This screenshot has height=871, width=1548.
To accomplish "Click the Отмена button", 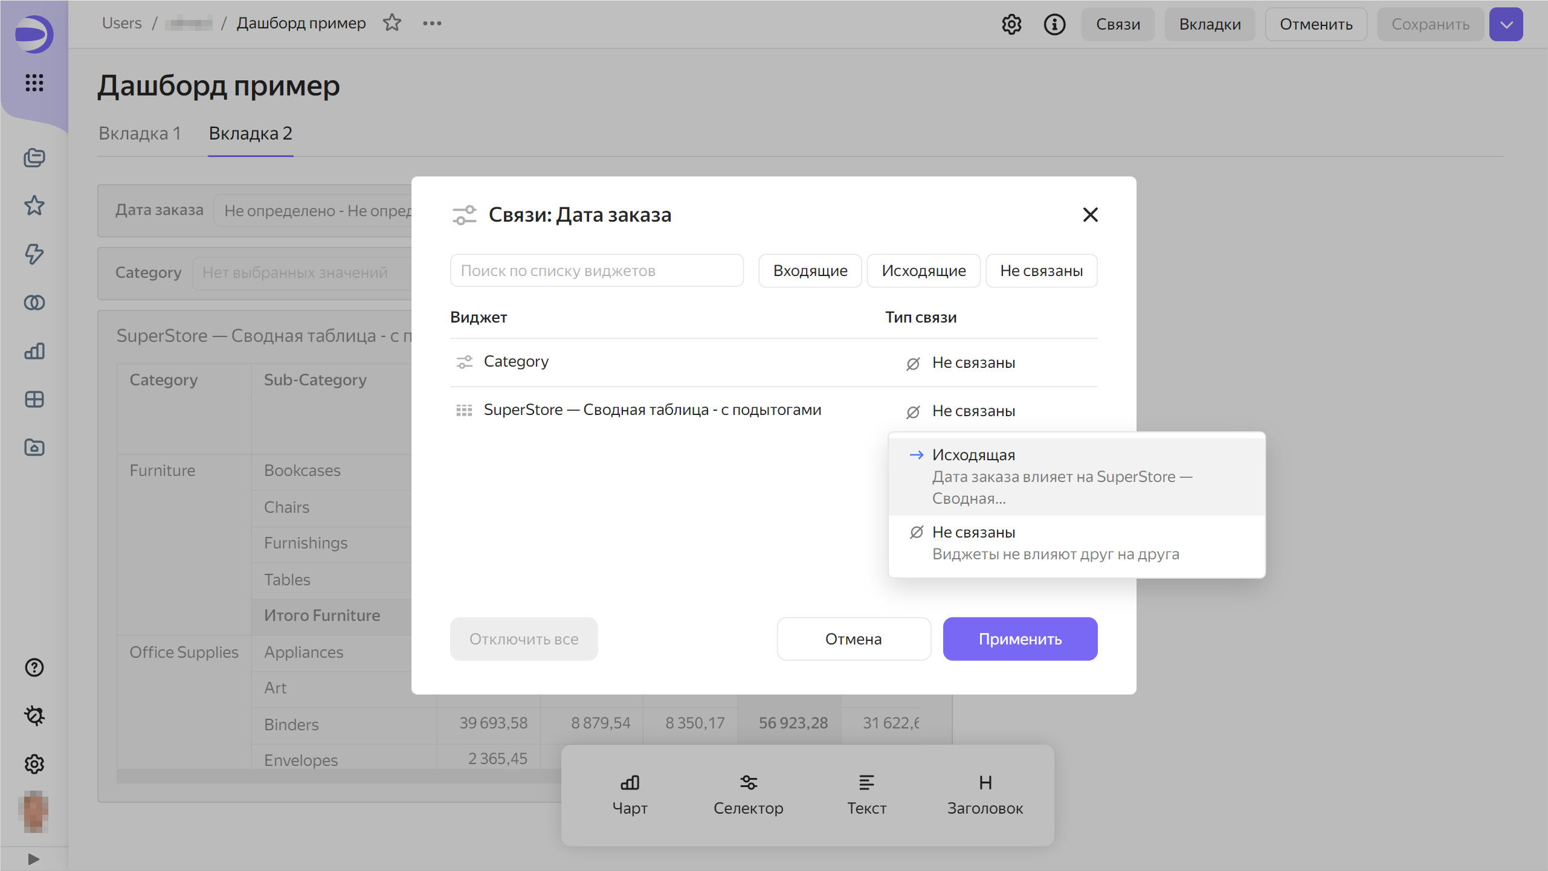I will (853, 639).
